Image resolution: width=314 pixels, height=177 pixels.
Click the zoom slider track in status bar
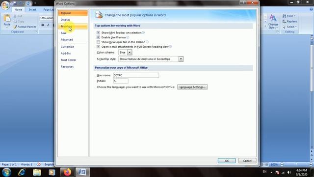(296, 165)
